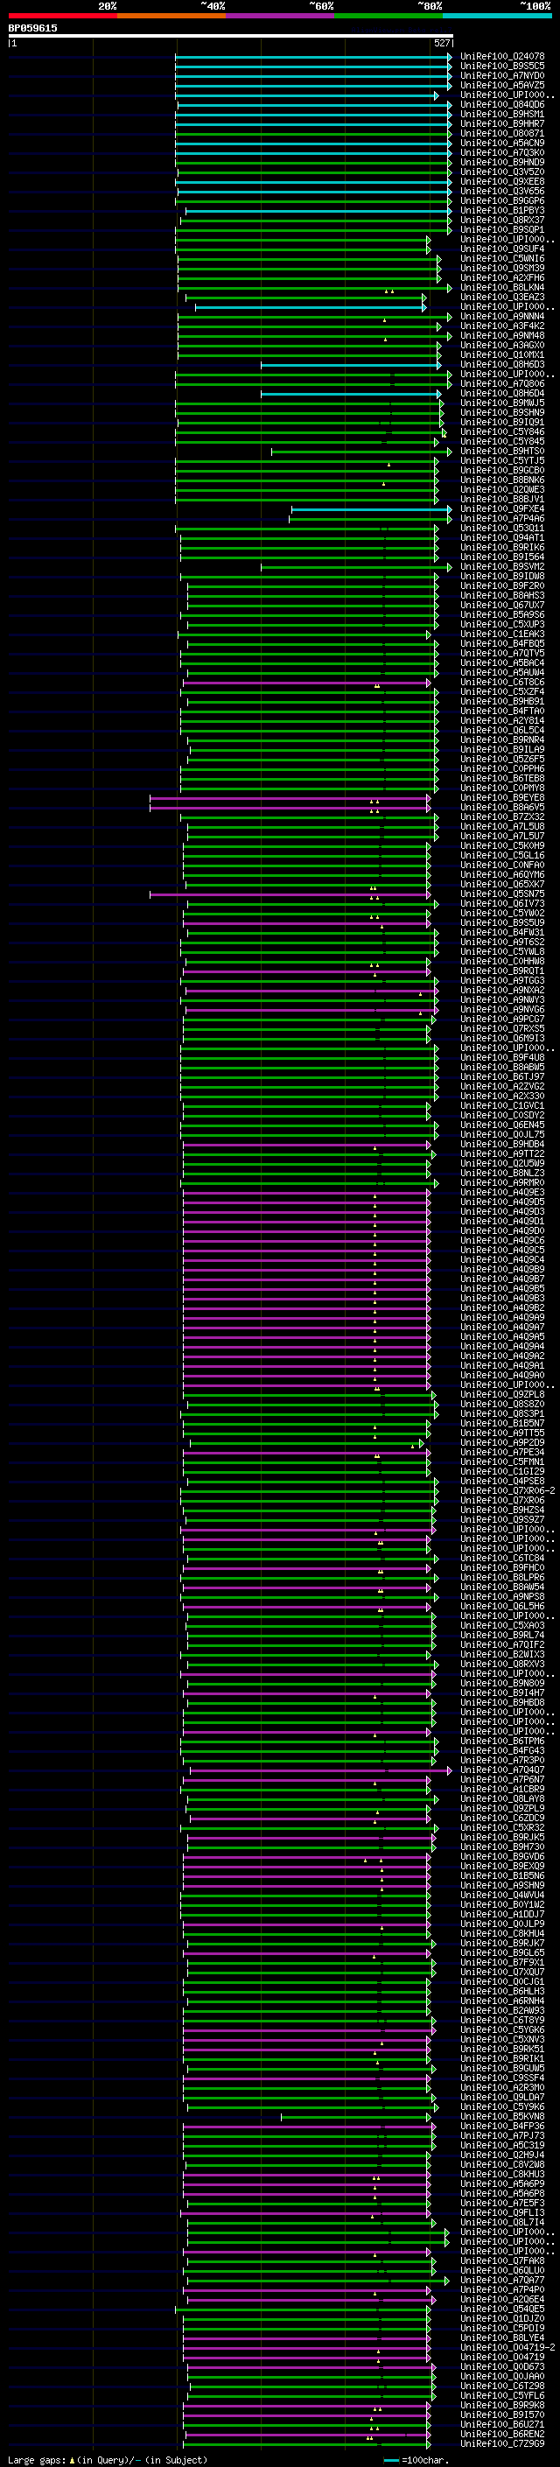Click the UniRef100_Q9SUF4 label
Screen dimensions: 560x2467
[x=502, y=249]
